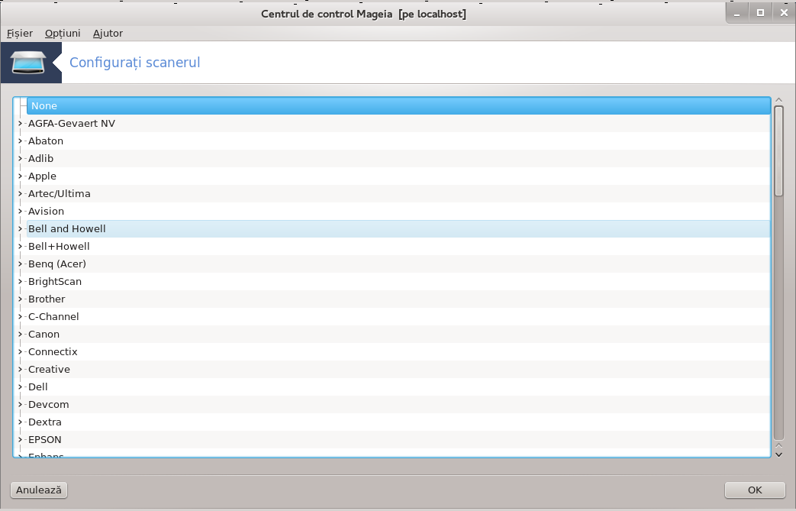The height and width of the screenshot is (511, 796).
Task: Select the Creative row
Action: click(398, 369)
